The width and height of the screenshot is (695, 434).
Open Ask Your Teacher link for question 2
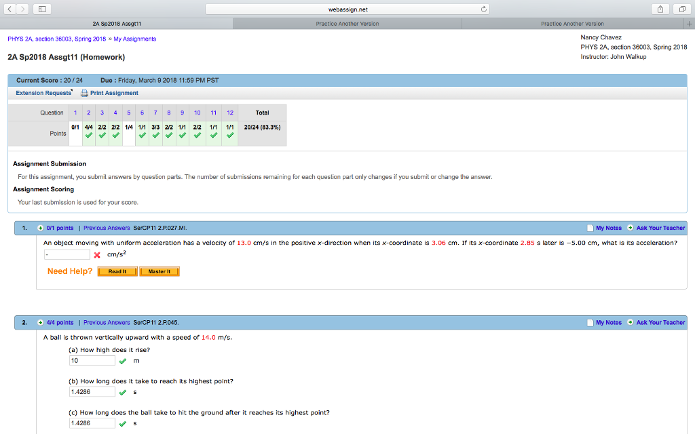tap(660, 323)
